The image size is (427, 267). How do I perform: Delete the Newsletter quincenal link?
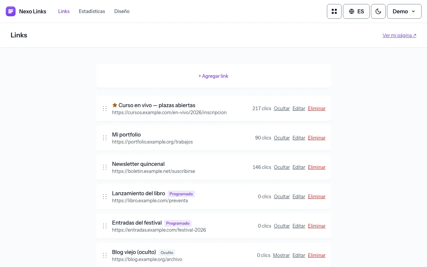(x=317, y=167)
